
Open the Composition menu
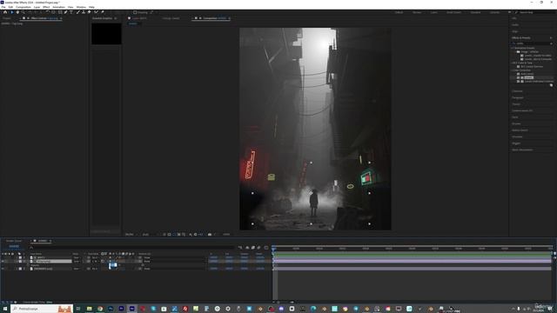click(x=23, y=7)
